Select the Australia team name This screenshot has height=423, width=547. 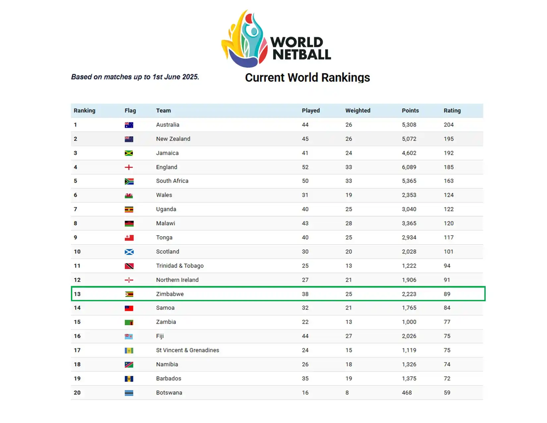(x=167, y=125)
